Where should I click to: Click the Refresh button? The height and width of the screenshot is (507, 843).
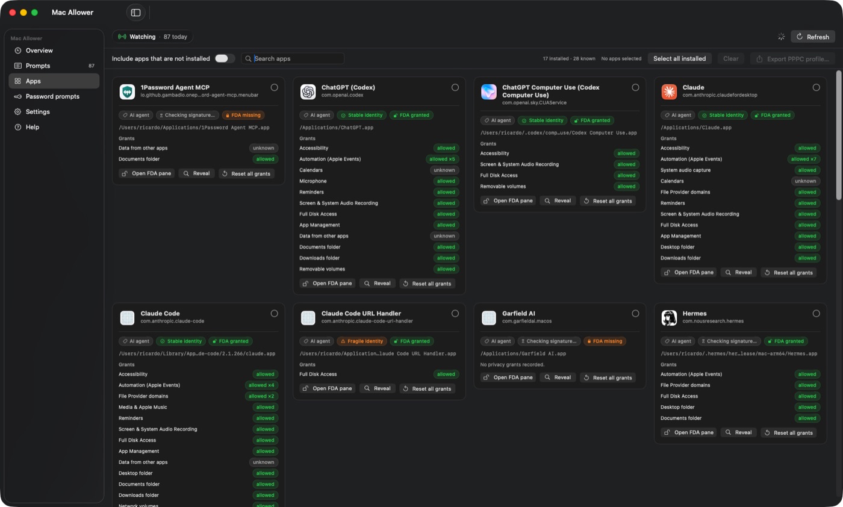813,37
